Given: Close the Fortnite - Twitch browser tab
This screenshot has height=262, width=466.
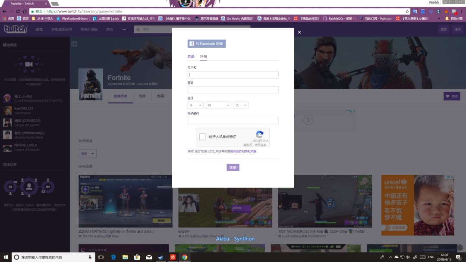Looking at the screenshot, I should pos(46,3).
